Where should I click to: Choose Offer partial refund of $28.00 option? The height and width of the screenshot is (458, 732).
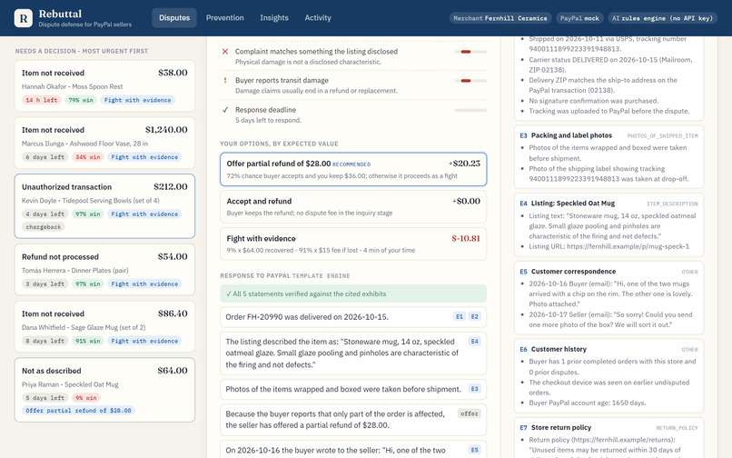coord(353,169)
